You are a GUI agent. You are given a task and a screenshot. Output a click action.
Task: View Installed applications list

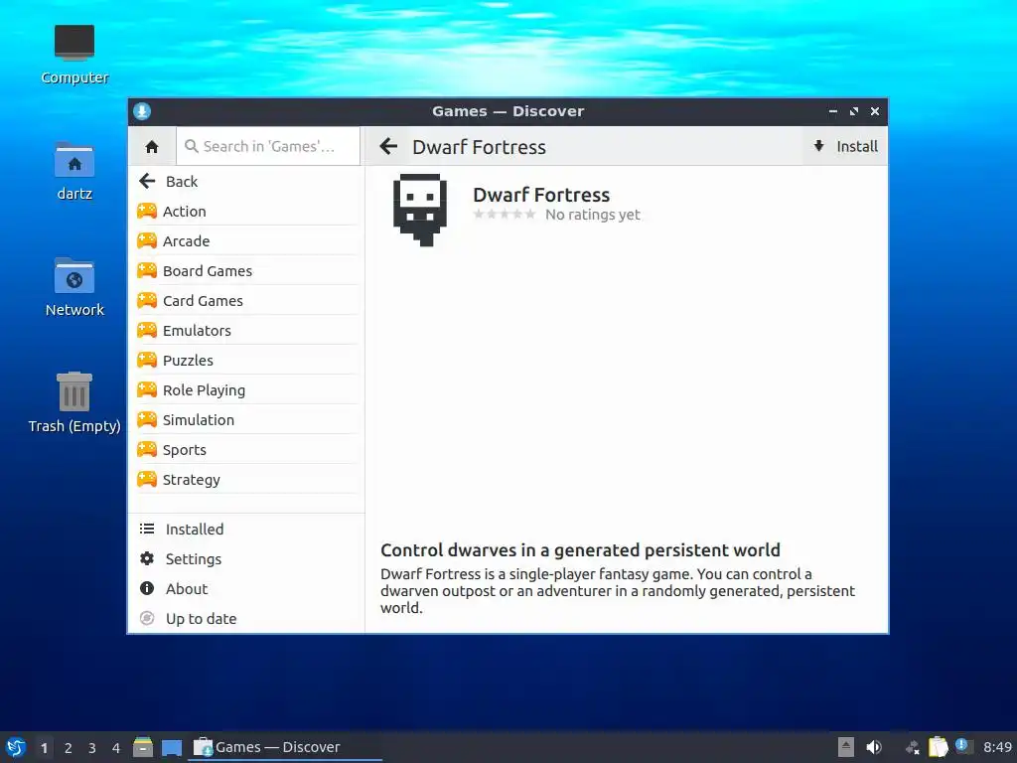click(x=246, y=530)
